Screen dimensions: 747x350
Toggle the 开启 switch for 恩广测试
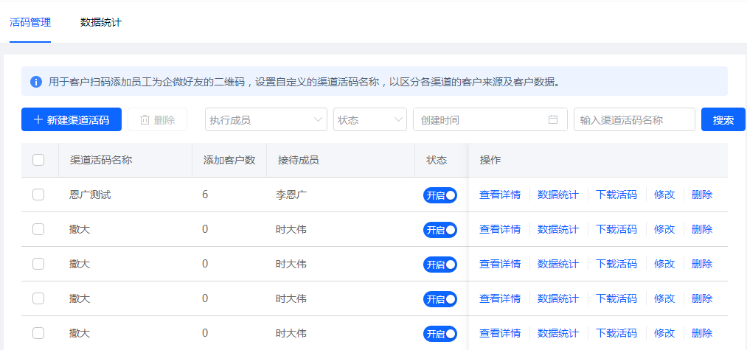pyautogui.click(x=440, y=195)
